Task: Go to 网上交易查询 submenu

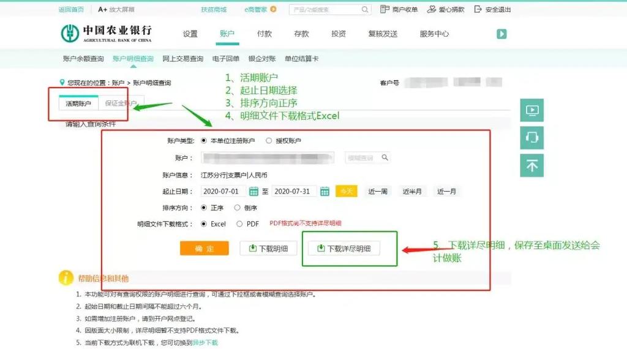Action: (x=182, y=59)
